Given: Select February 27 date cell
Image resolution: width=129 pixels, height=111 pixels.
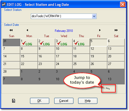Looking at the screenshot, I should [x=116, y=65].
